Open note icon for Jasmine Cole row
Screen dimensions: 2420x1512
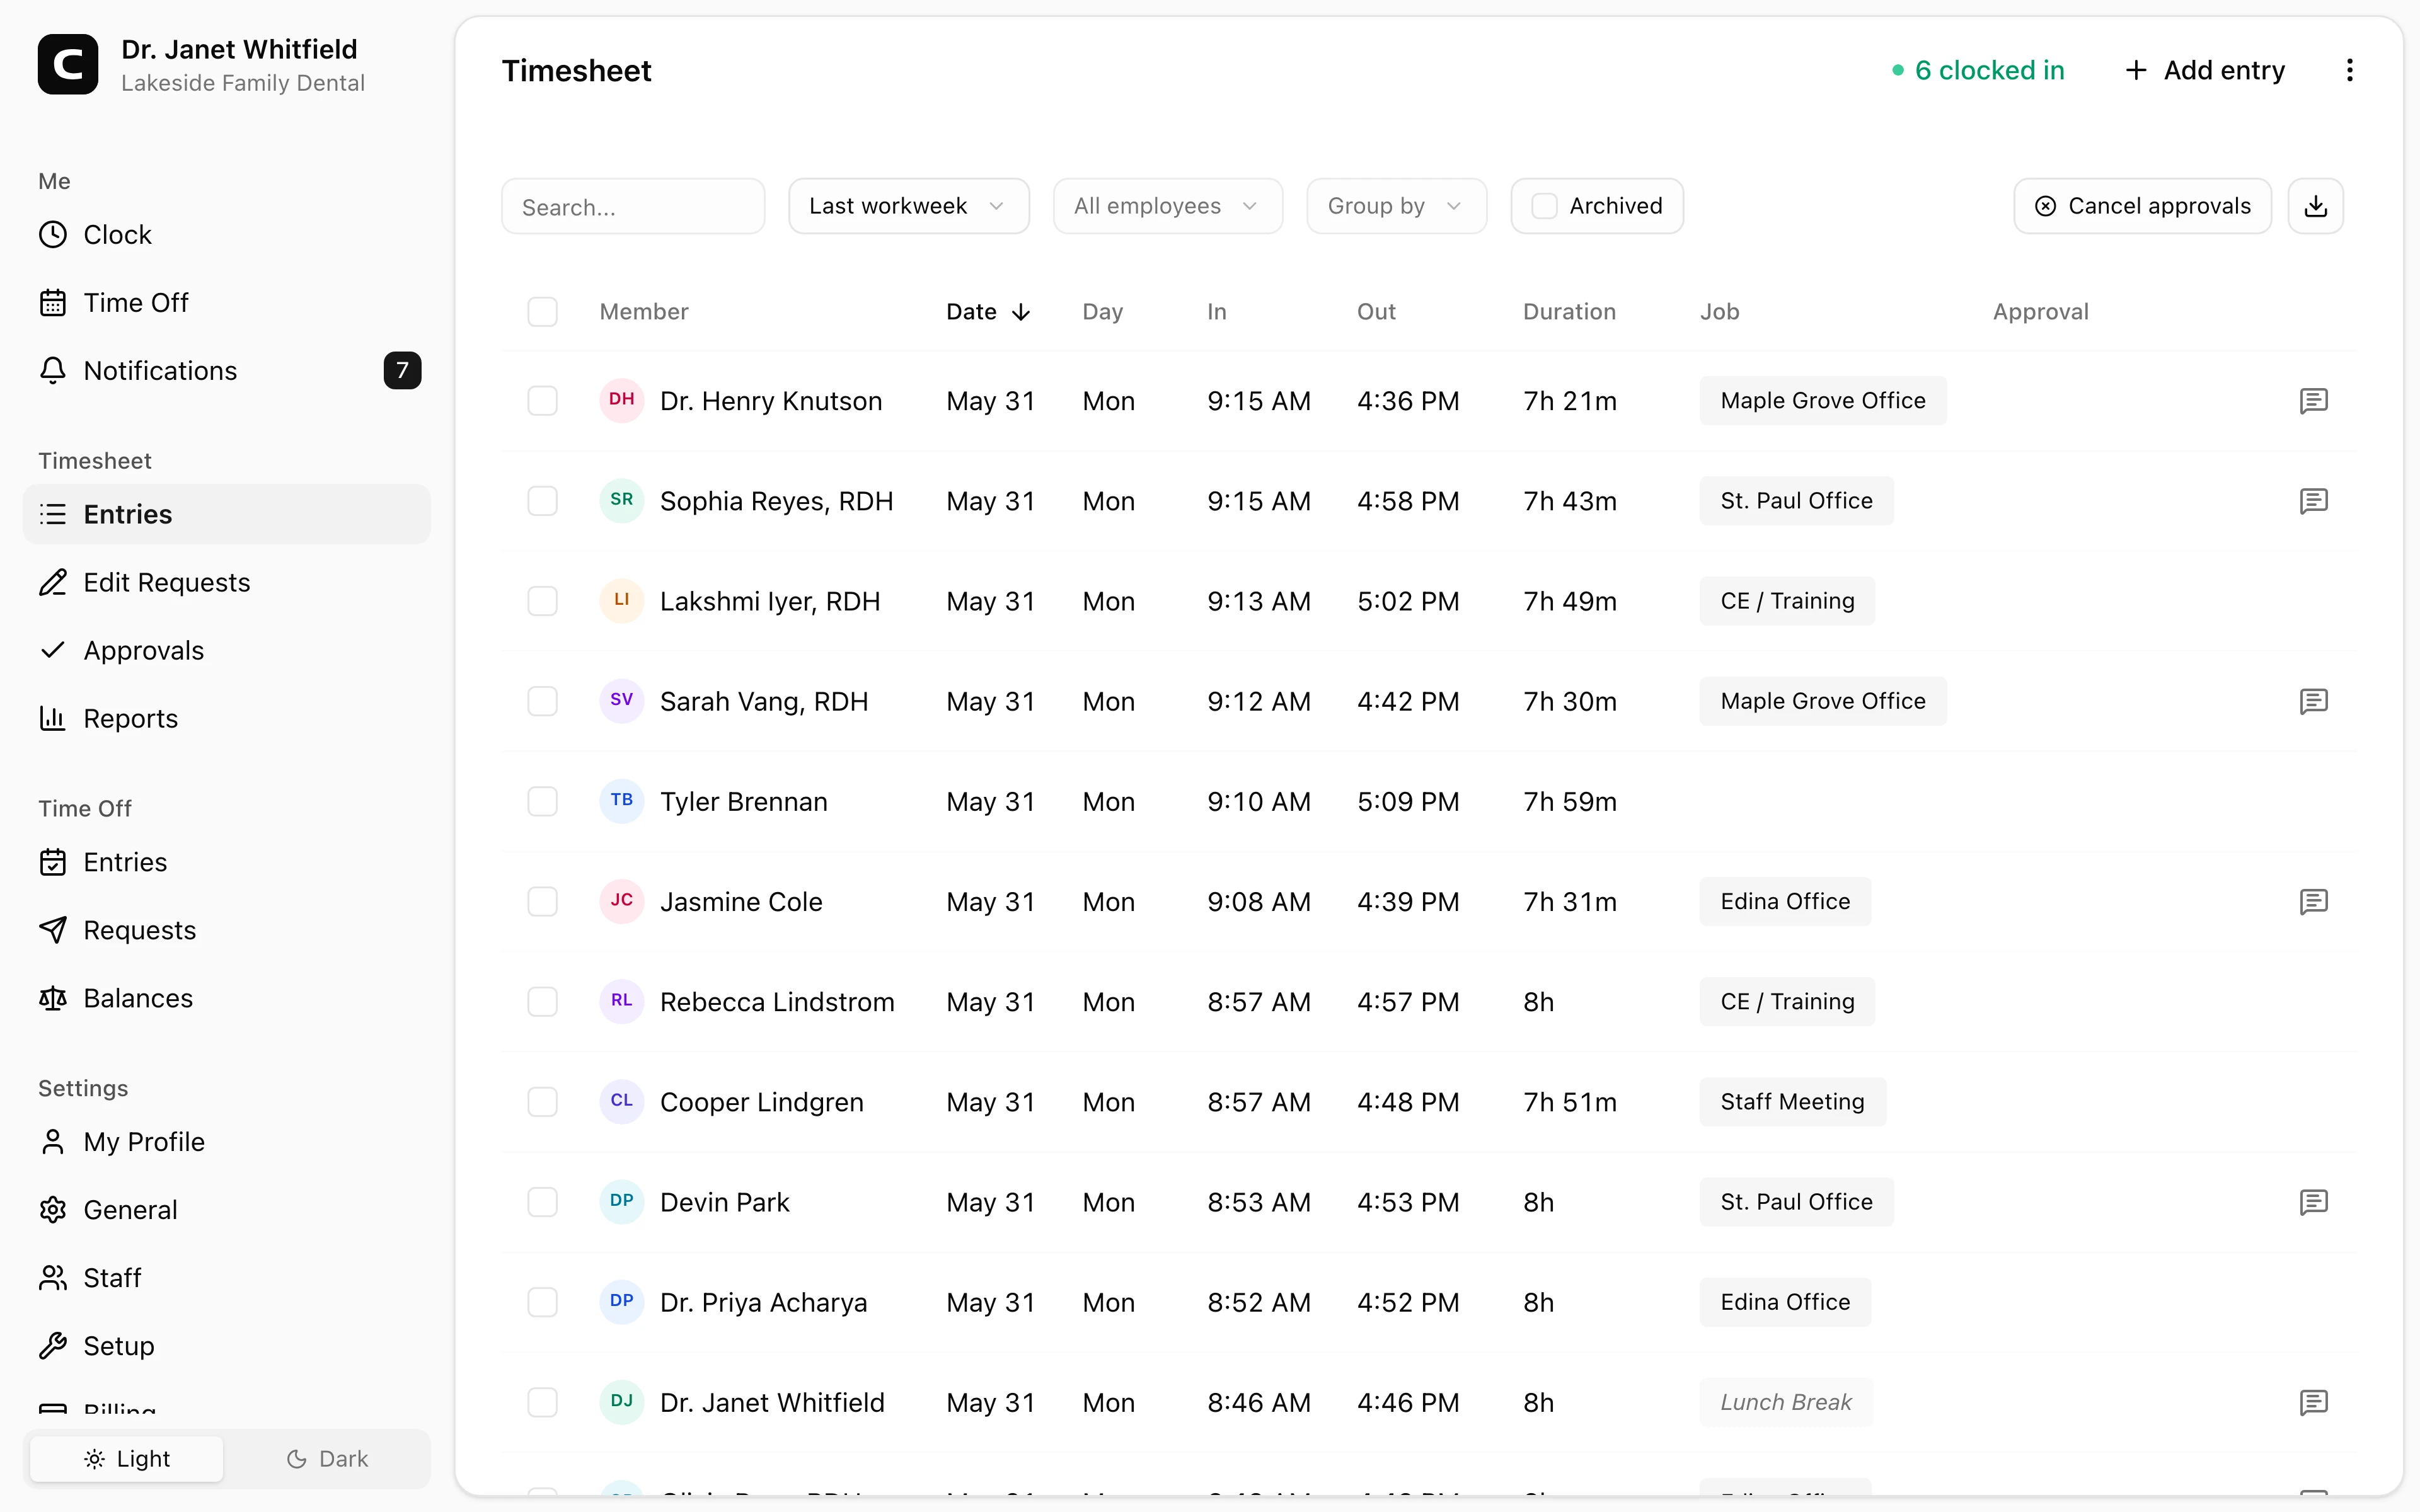[2313, 902]
